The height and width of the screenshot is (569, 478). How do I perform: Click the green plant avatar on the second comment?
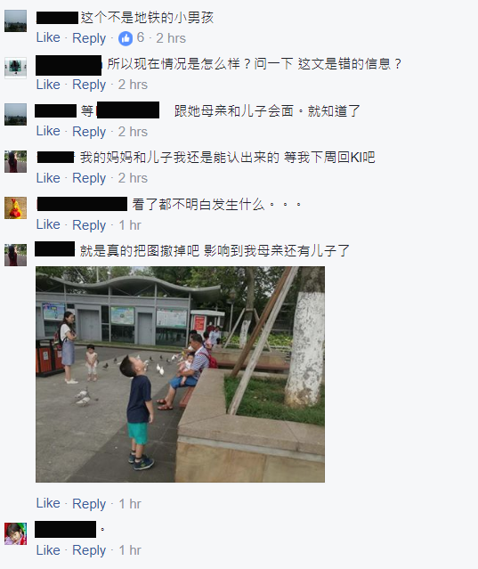(16, 68)
